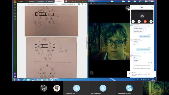
Task: Launch Internet Explorer from the taskbar
Action: pos(24,80)
